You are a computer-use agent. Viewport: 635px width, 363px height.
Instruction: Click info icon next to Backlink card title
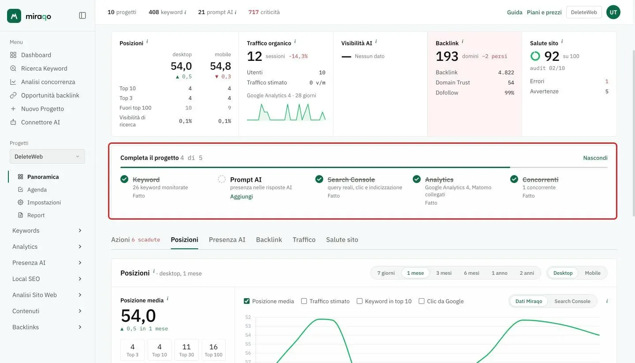(x=462, y=42)
